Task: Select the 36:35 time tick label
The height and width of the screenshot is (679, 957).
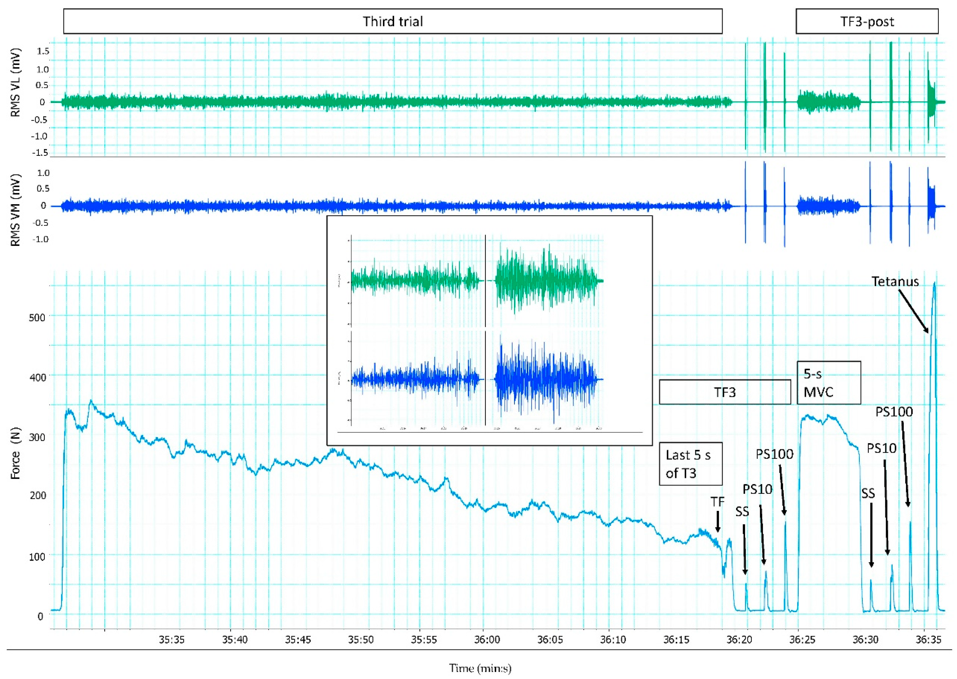Action: point(928,640)
